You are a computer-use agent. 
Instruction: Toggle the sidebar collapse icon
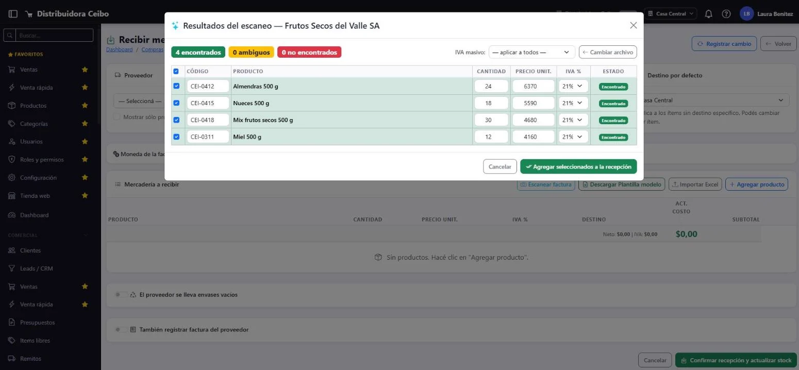[13, 14]
